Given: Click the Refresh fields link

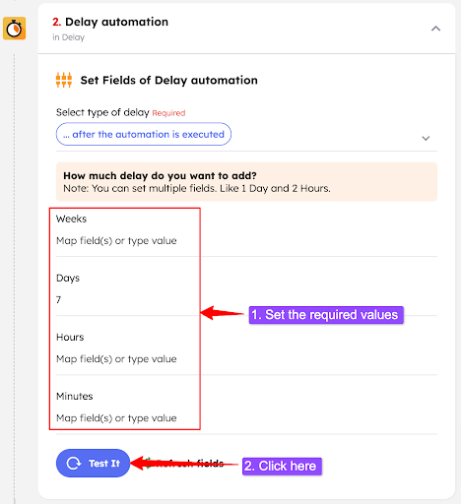Looking at the screenshot, I should point(189,464).
